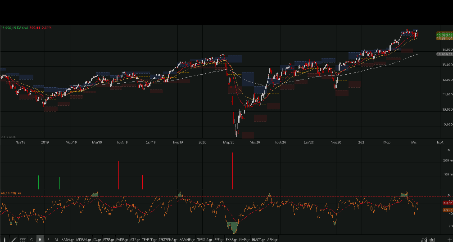Switch to the E timeframe
Screen dimensions: 453x242
click(48, 239)
